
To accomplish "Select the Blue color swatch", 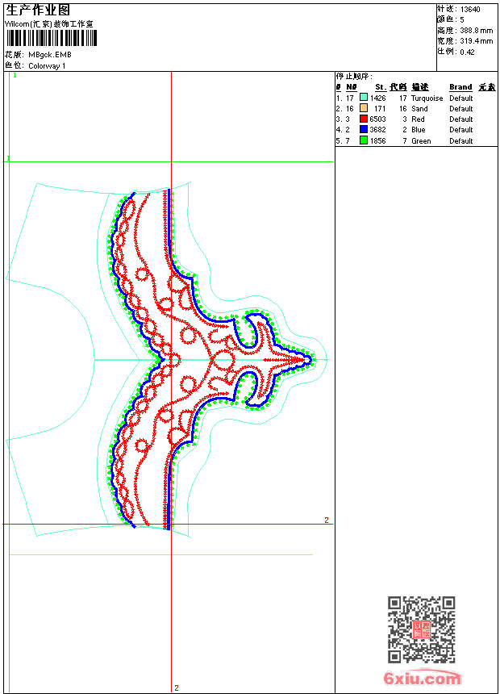I will click(x=364, y=129).
